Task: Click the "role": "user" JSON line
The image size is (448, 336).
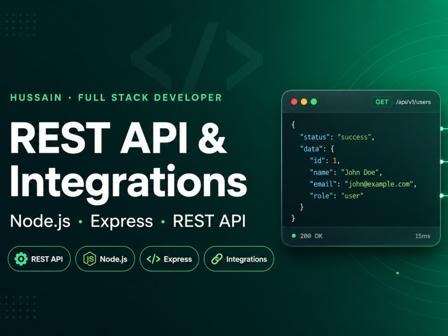Action: [336, 196]
